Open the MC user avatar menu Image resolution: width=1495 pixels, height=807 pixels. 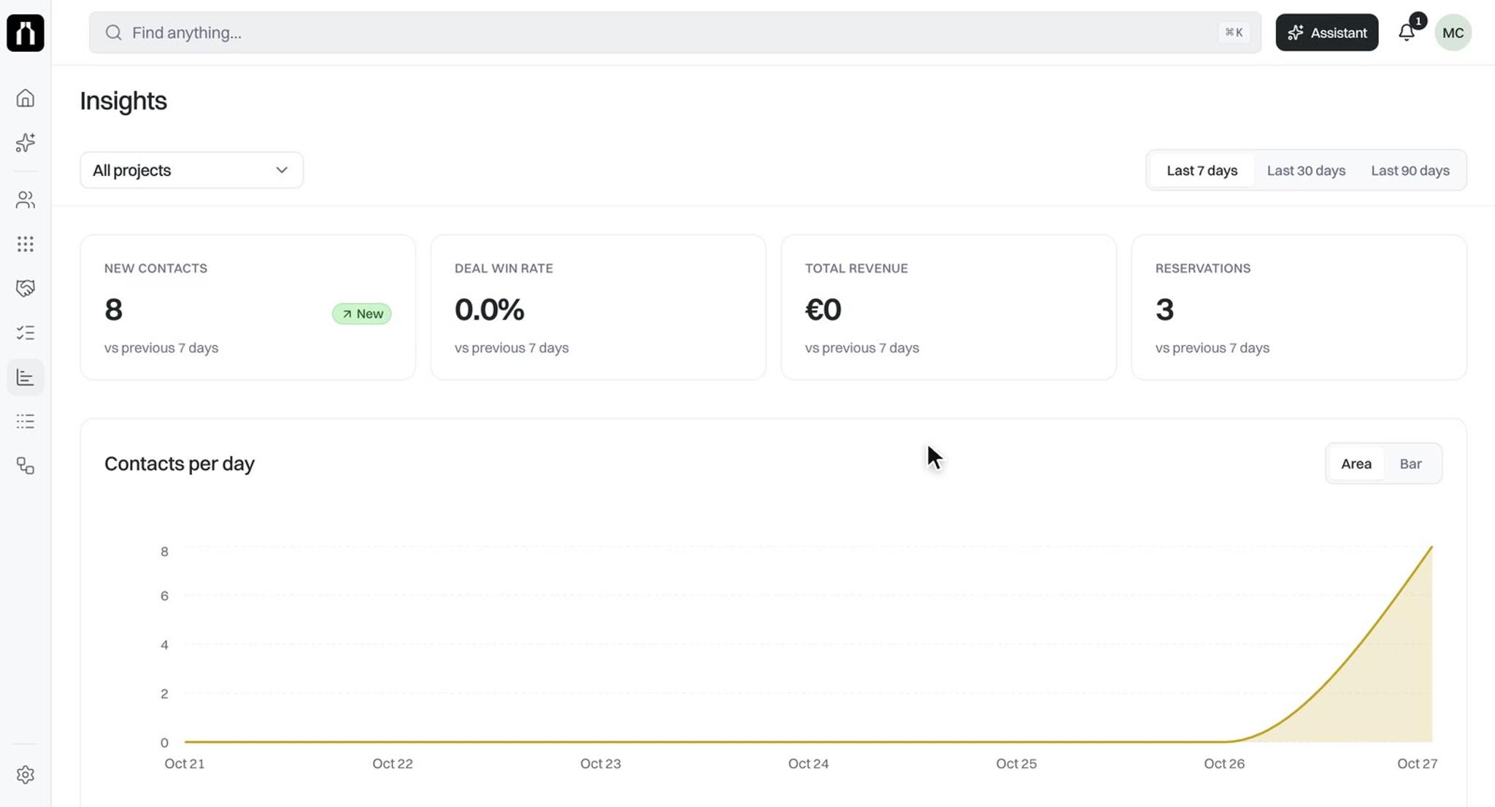click(x=1453, y=33)
